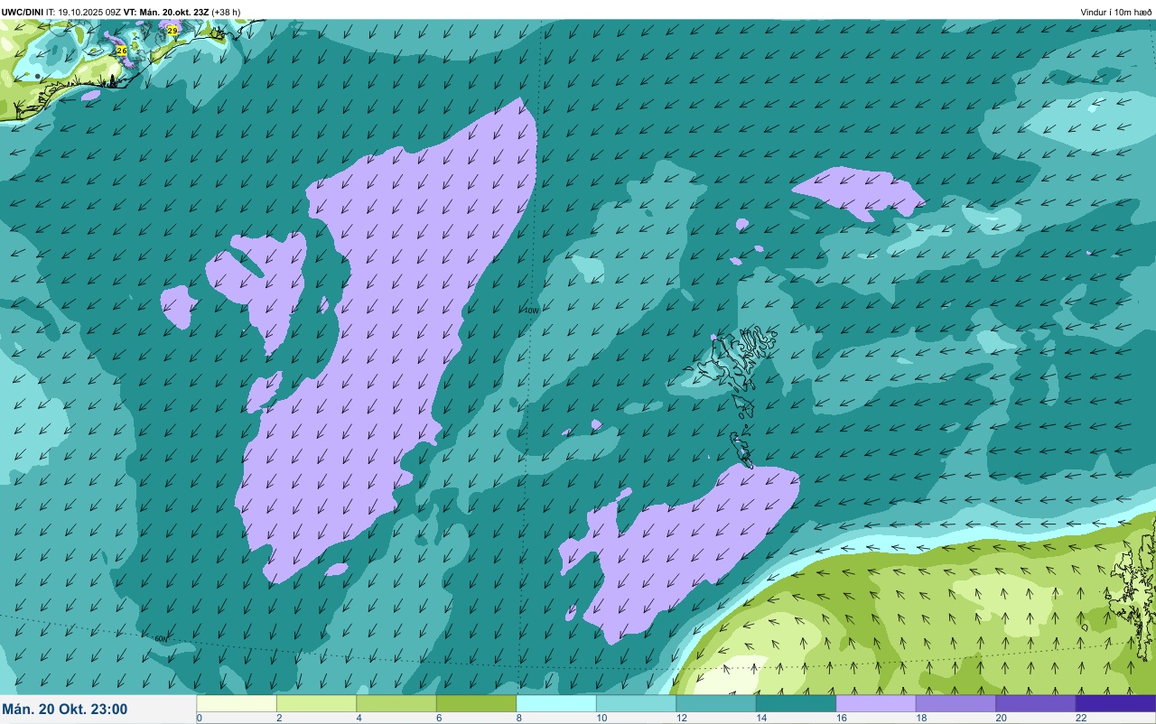Click the legend scale number '0'
Image resolution: width=1156 pixels, height=724 pixels.
[x=200, y=718]
